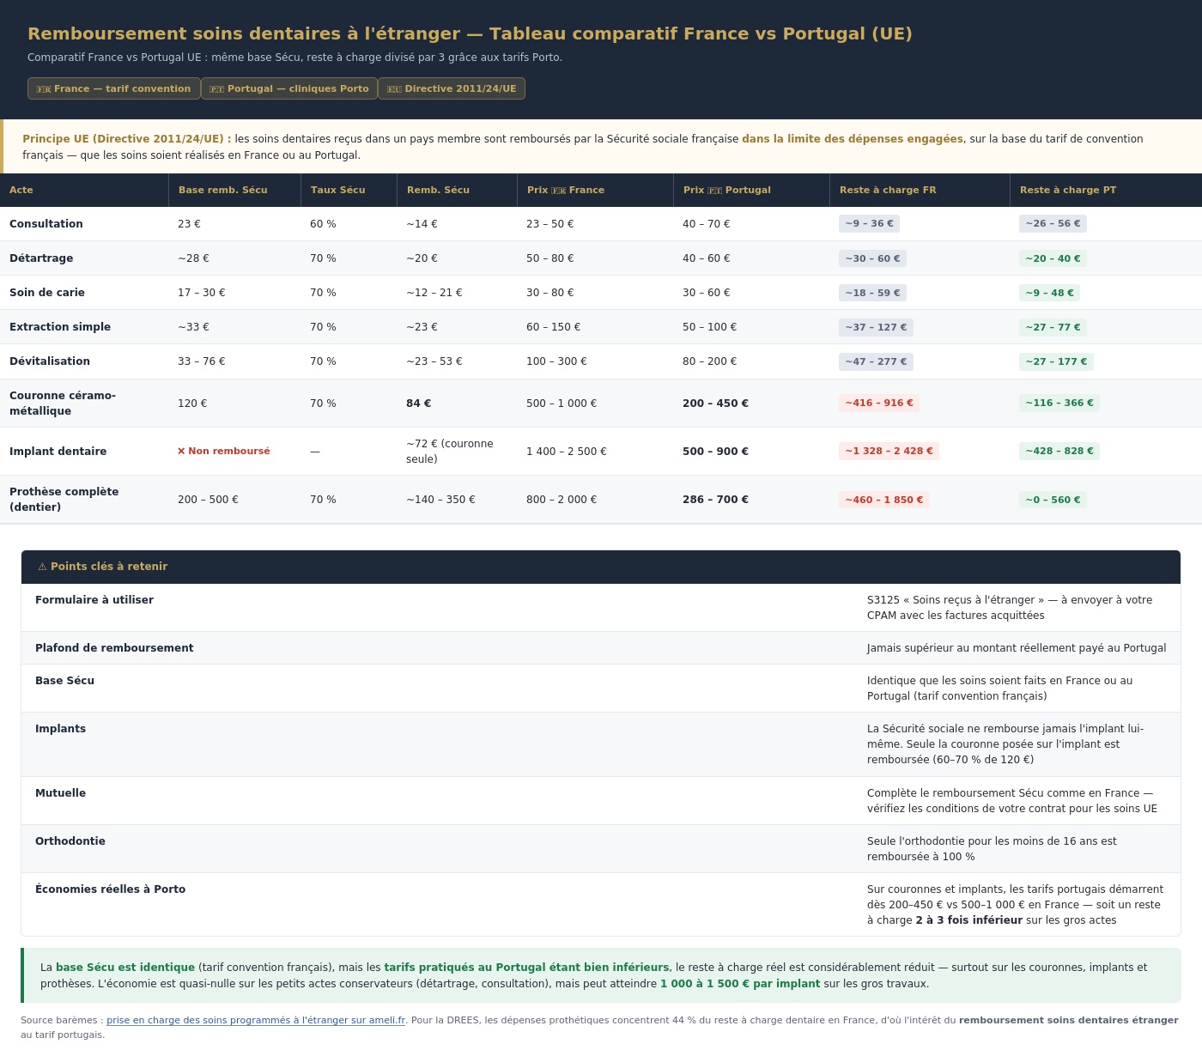Click the '✕ Non remboursé' cell
The width and height of the screenshot is (1202, 1056).
point(223,452)
